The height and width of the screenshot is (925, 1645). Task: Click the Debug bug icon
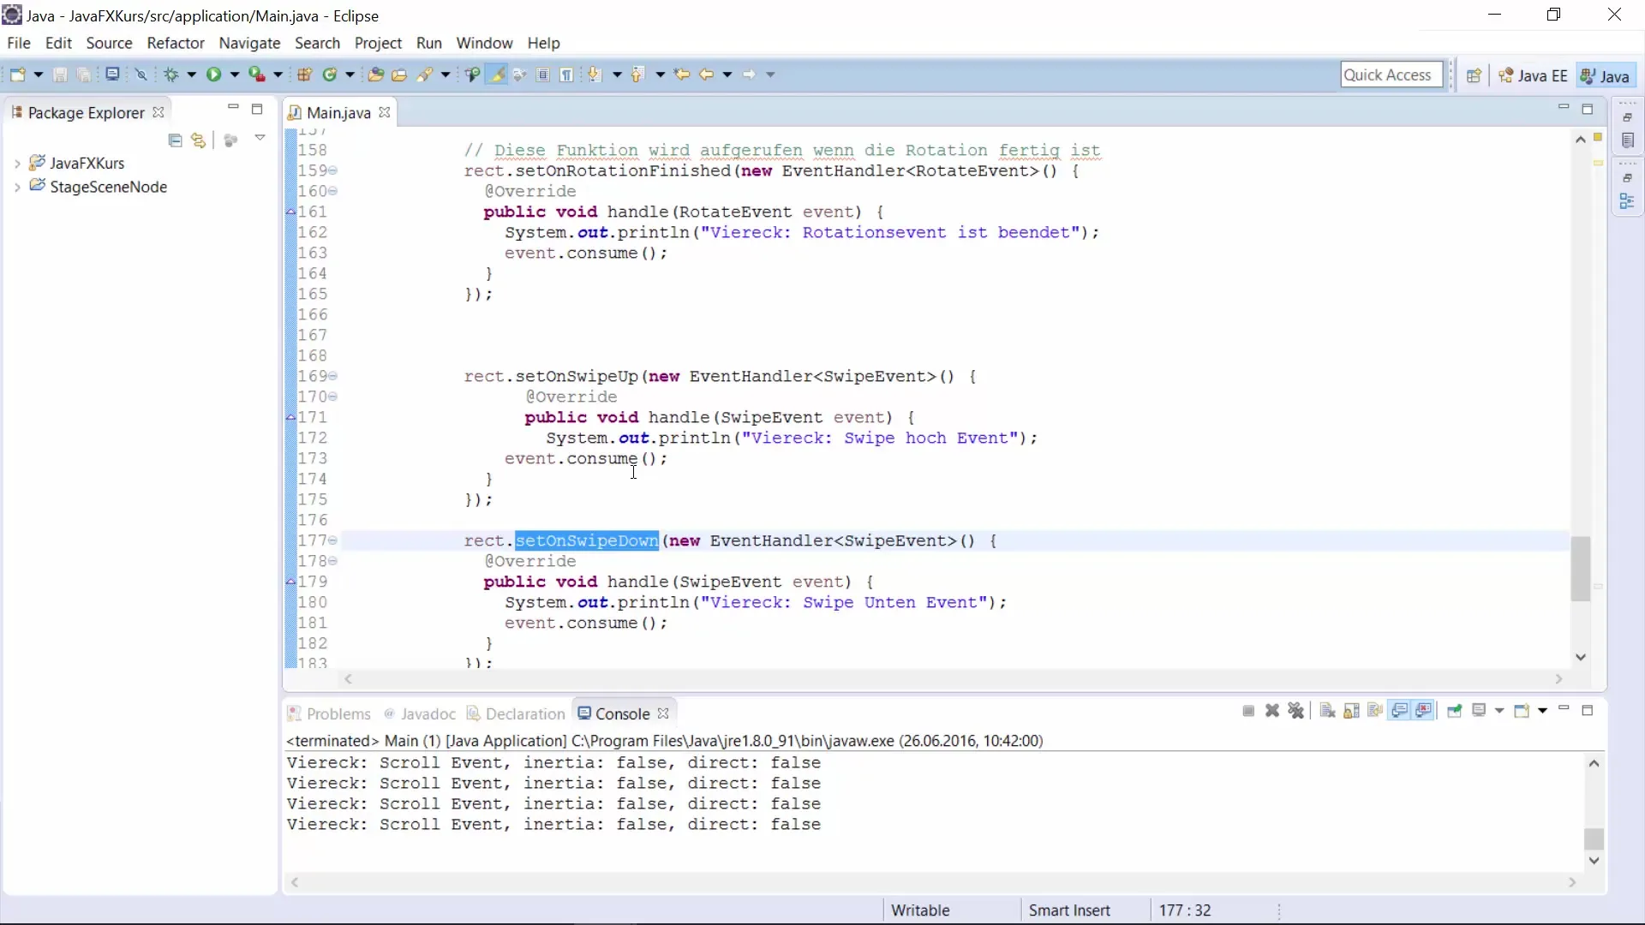(x=171, y=75)
